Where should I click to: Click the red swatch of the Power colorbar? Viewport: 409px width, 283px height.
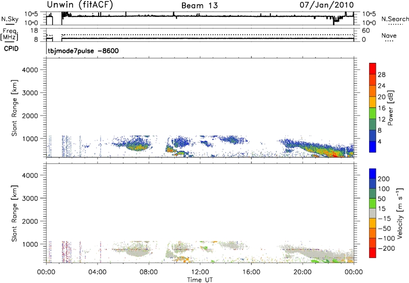373,68
